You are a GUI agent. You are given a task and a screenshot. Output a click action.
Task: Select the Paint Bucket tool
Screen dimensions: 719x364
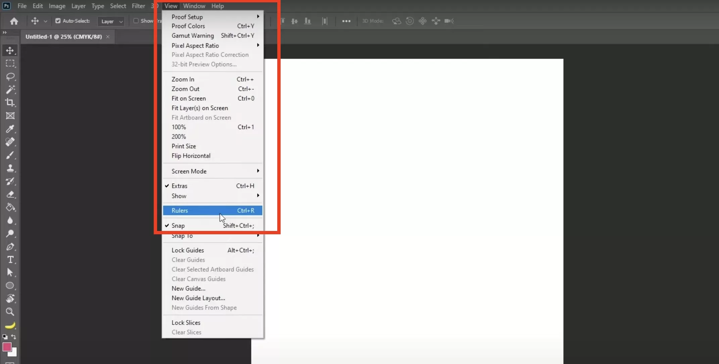(x=10, y=207)
